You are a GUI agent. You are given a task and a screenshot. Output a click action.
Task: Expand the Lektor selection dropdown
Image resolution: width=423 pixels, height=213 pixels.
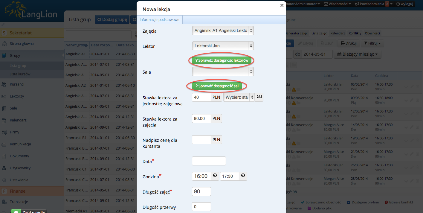pos(223,46)
